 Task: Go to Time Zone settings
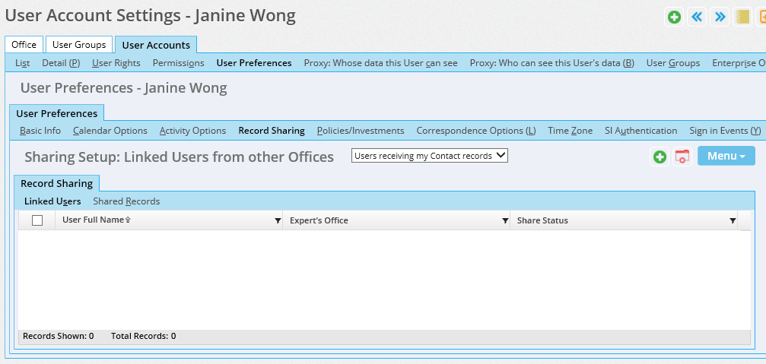tap(570, 131)
